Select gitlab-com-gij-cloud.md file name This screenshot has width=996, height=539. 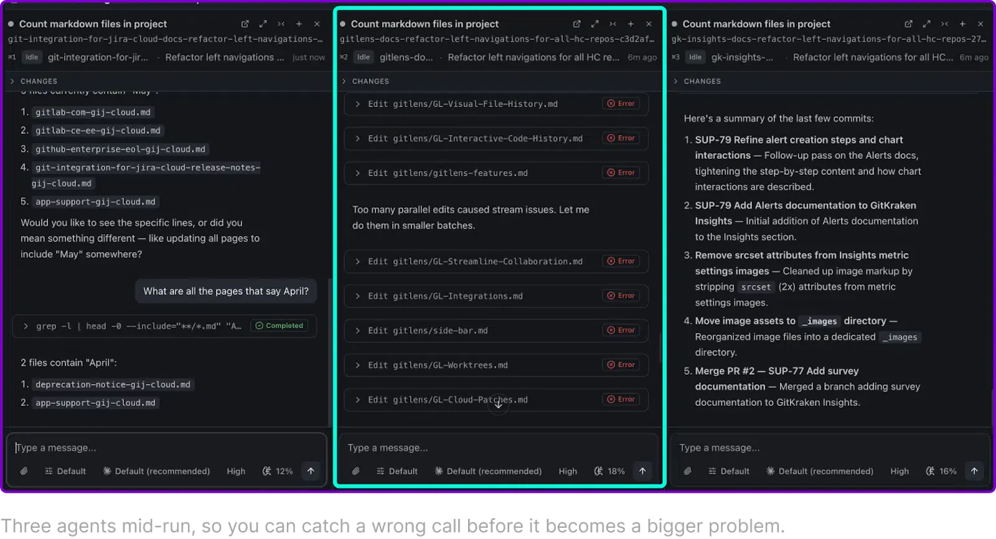point(93,112)
